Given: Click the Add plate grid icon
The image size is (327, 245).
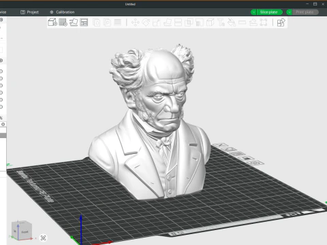Looking at the screenshot, I should click(x=63, y=22).
